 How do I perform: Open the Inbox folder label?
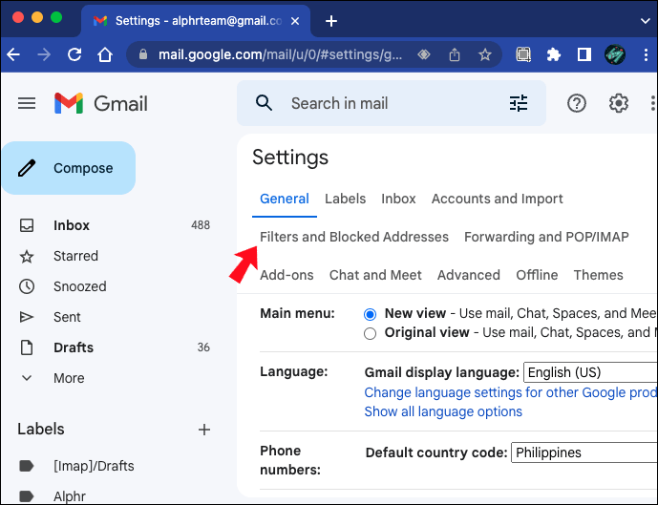pyautogui.click(x=72, y=225)
